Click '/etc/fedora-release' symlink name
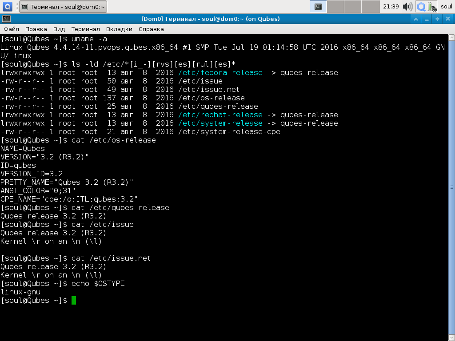The width and height of the screenshot is (455, 341). [x=220, y=72]
